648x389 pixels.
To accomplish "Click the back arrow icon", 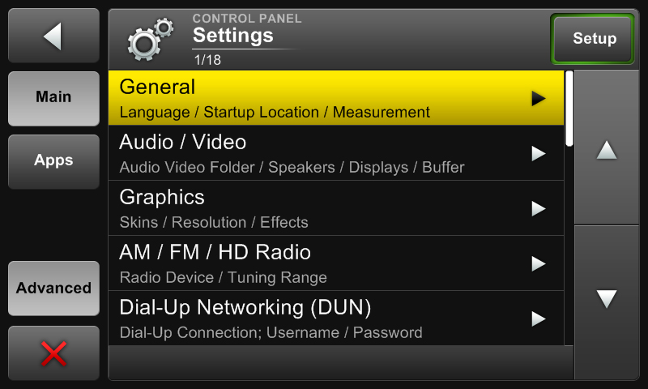I will [x=53, y=36].
